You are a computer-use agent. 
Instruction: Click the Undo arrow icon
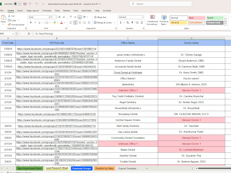pyautogui.click(x=30, y=4)
